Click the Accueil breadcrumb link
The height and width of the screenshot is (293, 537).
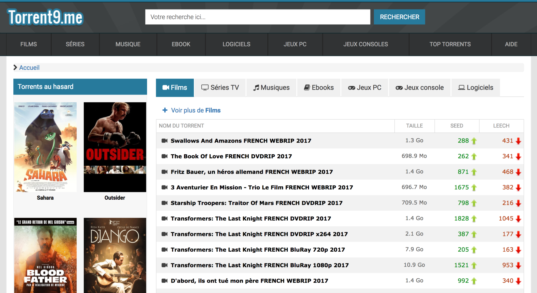29,67
